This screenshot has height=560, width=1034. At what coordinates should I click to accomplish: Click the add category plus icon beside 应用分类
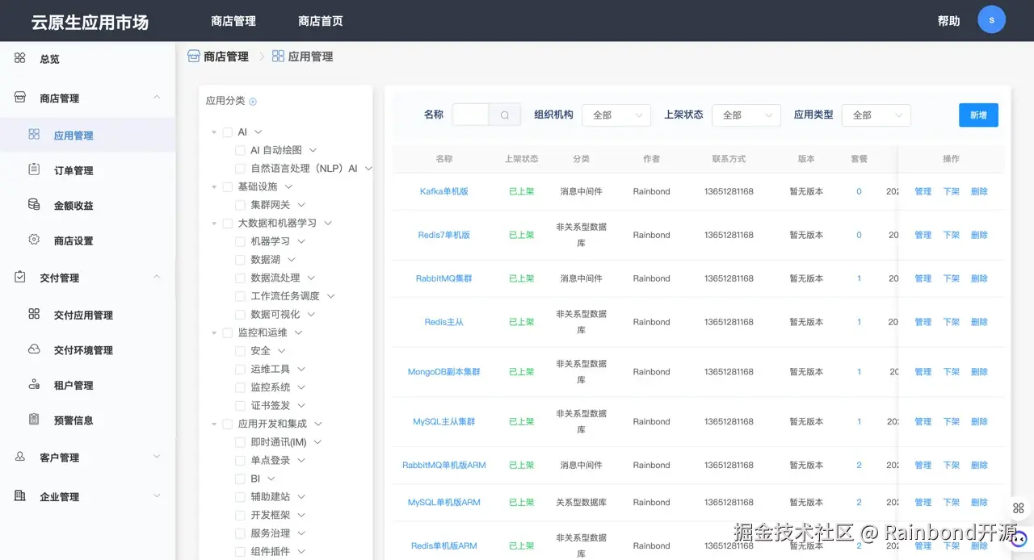[253, 102]
